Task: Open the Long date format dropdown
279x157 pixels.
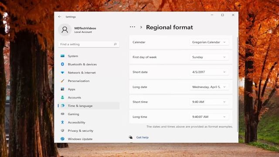Action: [x=209, y=87]
